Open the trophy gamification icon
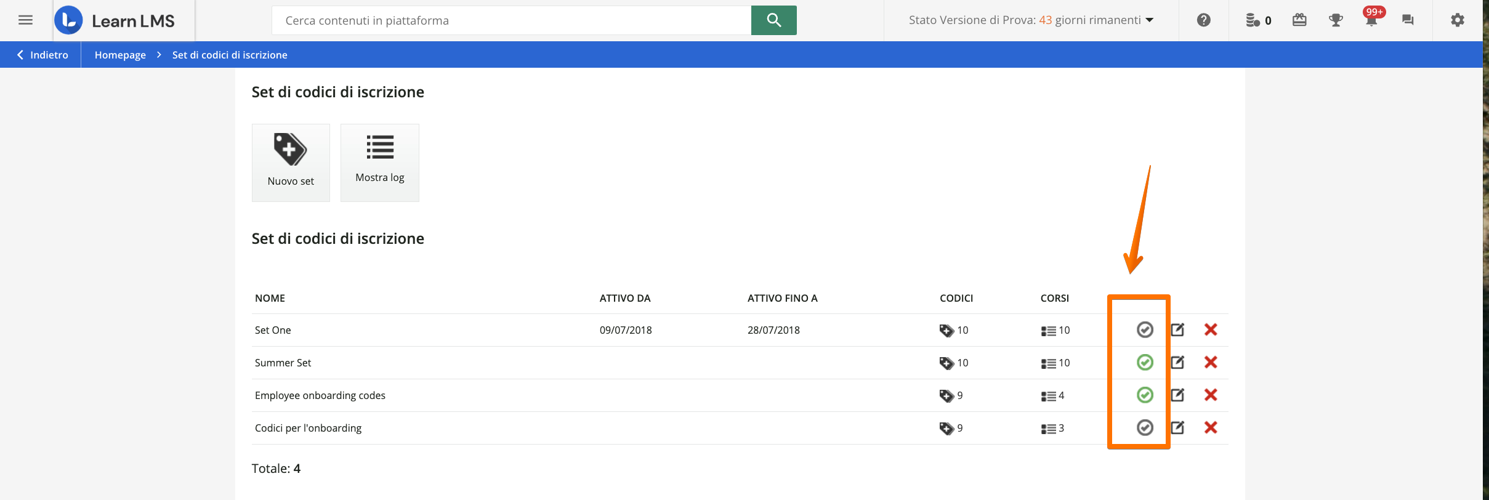 [1335, 20]
